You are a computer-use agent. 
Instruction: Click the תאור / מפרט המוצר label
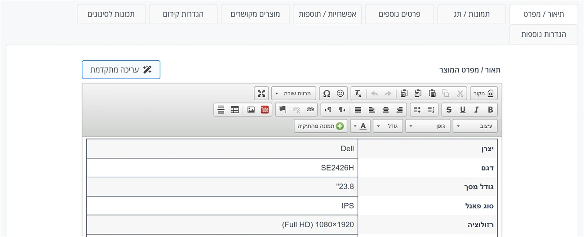click(x=469, y=70)
